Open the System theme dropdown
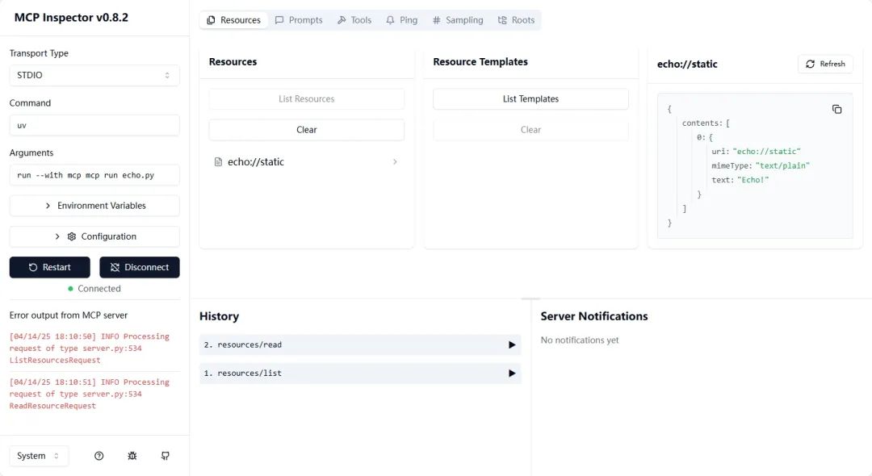Viewport: 872px width, 476px height. 39,456
